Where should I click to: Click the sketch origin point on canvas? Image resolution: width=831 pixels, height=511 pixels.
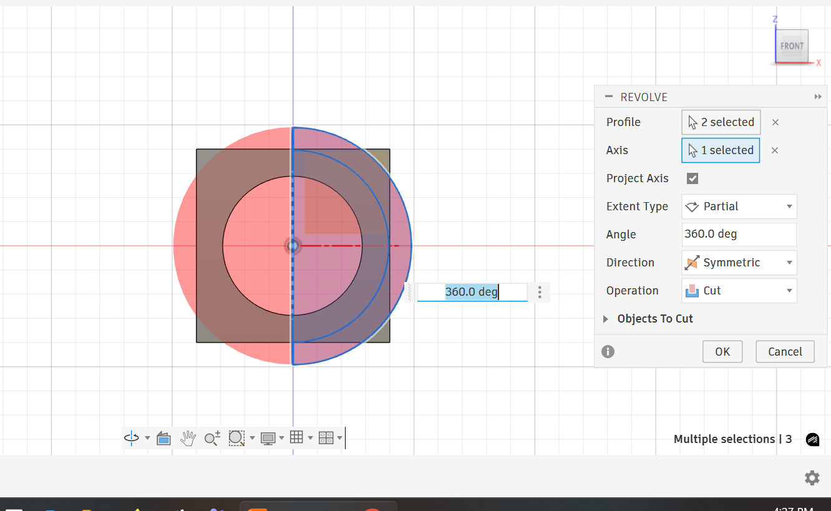tap(293, 246)
